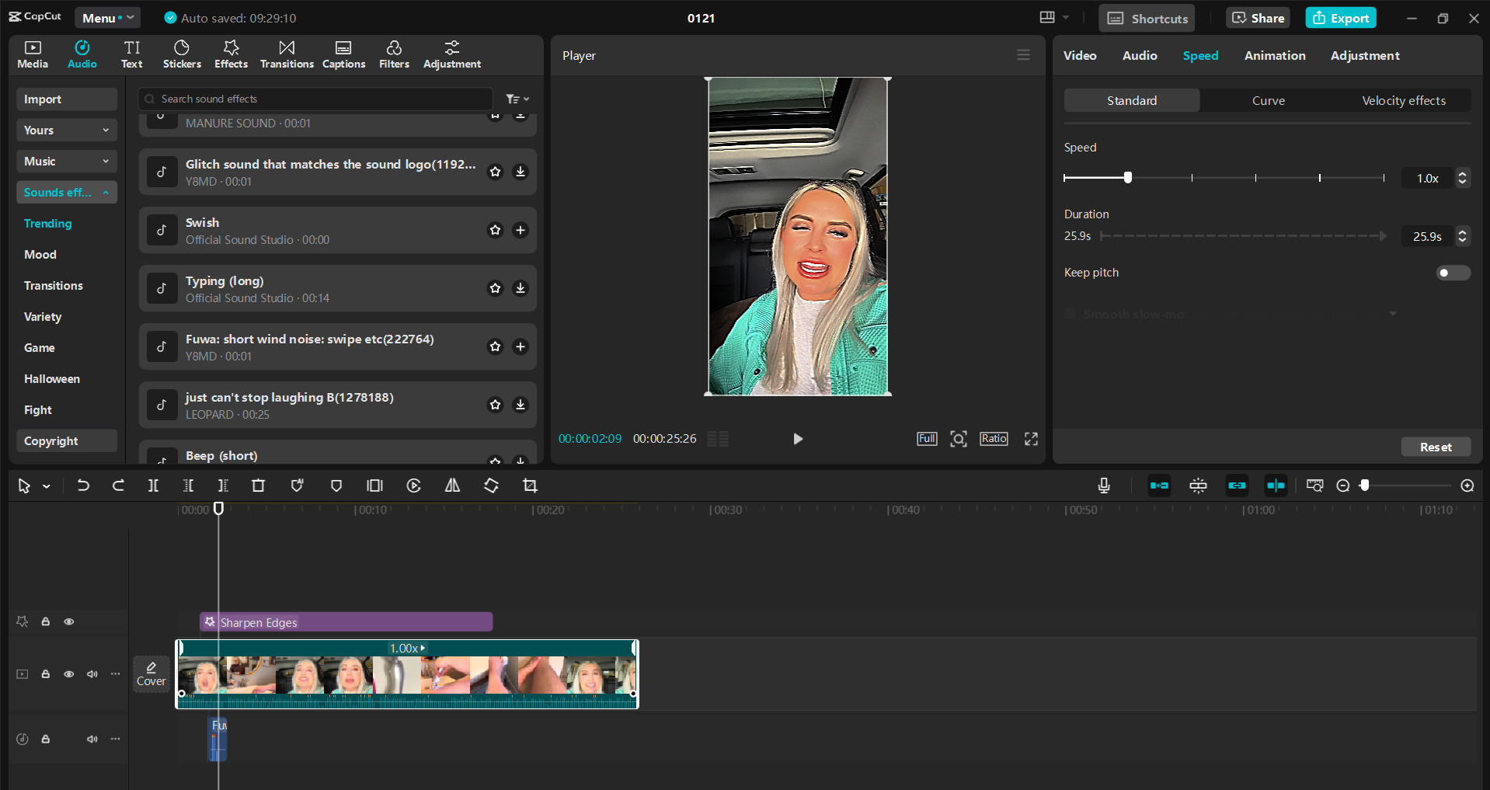The image size is (1490, 790).
Task: Open the Captions panel
Action: click(343, 54)
